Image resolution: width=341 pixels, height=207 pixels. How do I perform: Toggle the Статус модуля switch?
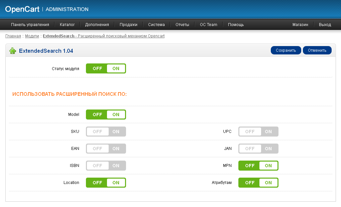coord(106,68)
